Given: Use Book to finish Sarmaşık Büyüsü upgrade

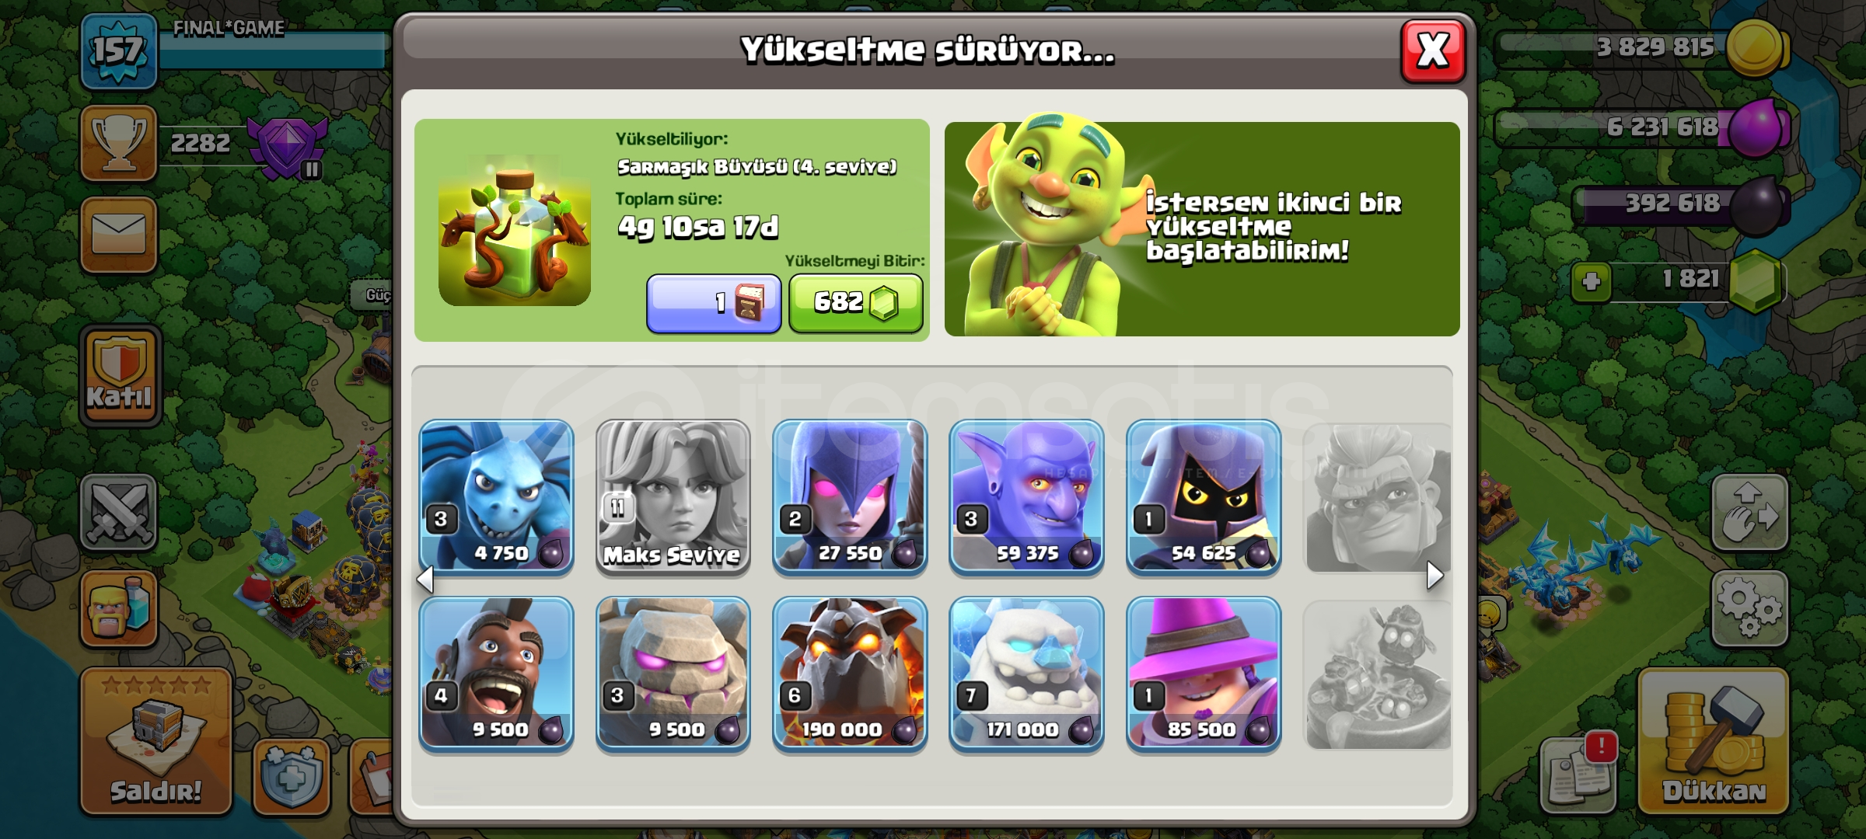Looking at the screenshot, I should [714, 303].
